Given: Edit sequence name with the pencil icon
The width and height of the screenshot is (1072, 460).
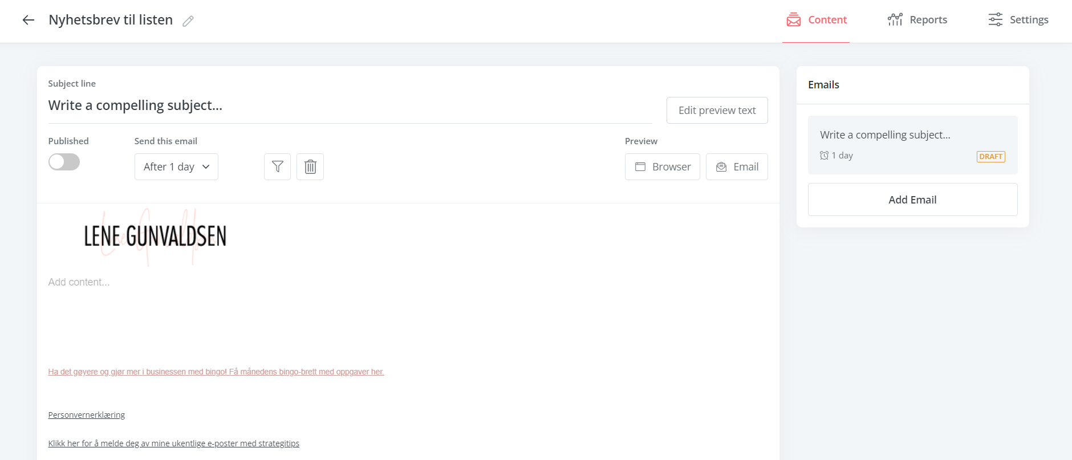Looking at the screenshot, I should coord(188,21).
